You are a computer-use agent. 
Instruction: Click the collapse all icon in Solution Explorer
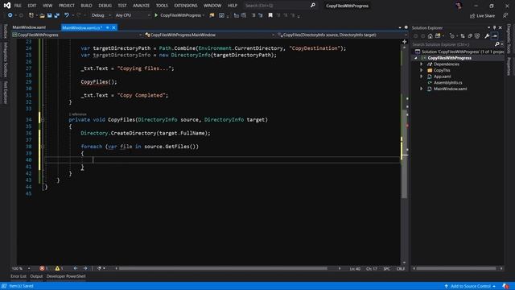pyautogui.click(x=470, y=36)
